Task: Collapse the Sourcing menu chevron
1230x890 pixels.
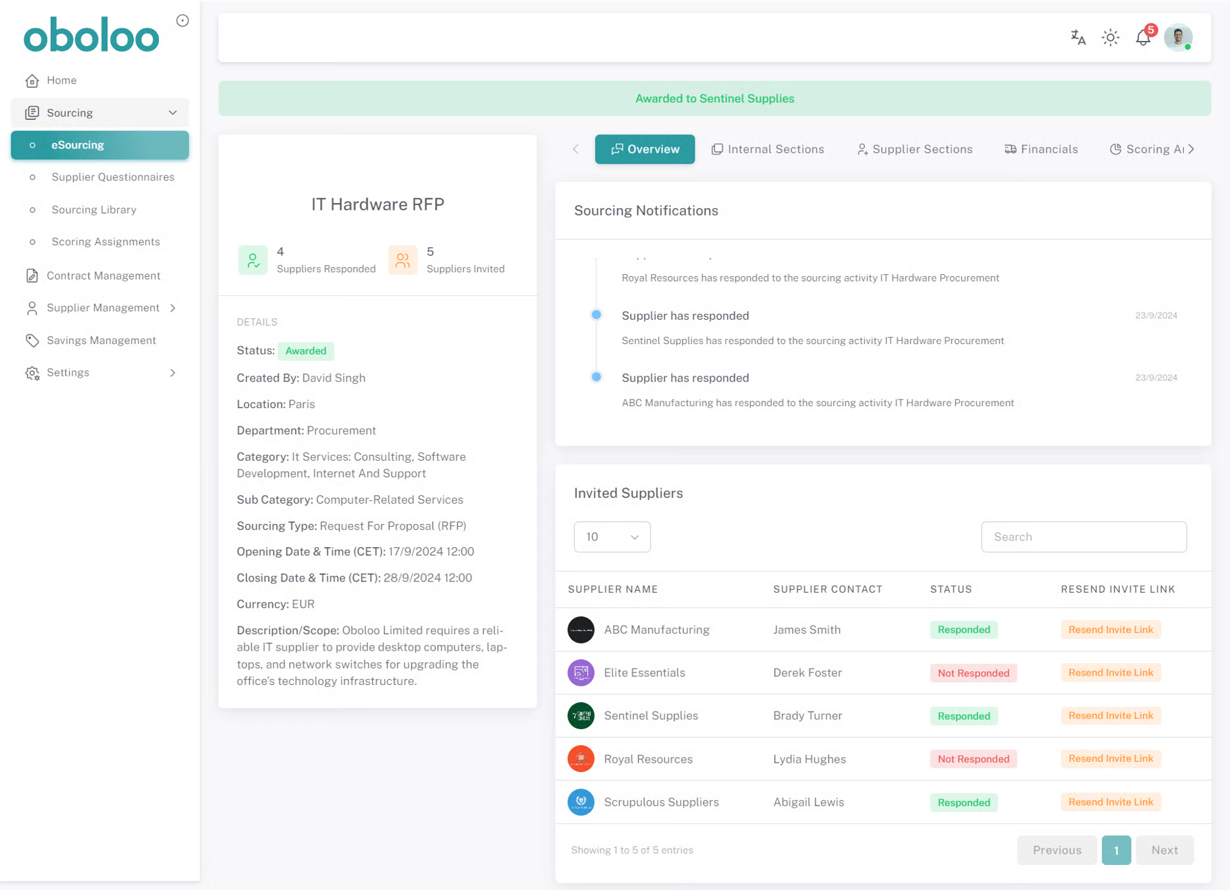Action: click(173, 113)
